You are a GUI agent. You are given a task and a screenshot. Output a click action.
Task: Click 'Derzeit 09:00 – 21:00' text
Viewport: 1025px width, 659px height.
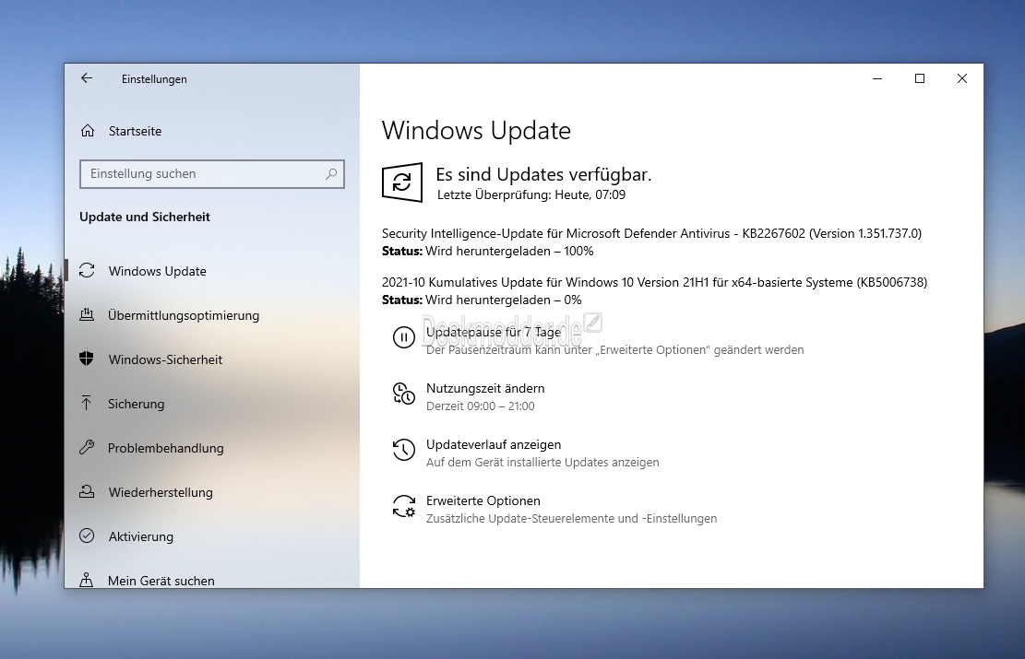(481, 406)
